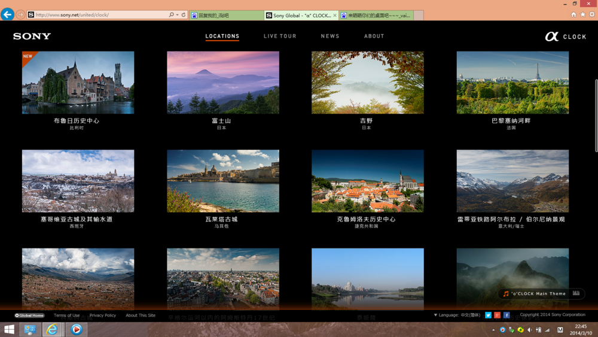Click the Global Home footer button
This screenshot has height=337, width=598.
[x=29, y=315]
